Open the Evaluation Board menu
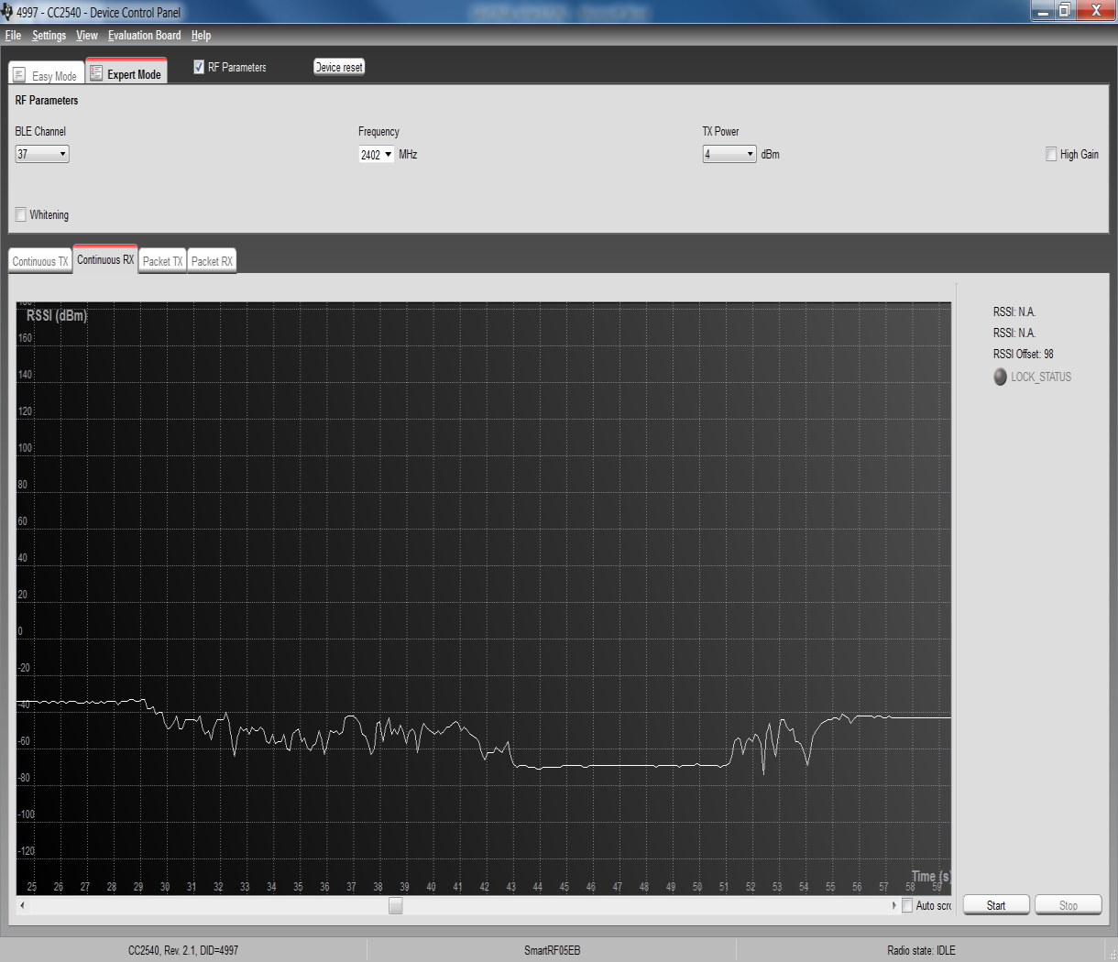This screenshot has width=1118, height=962. [x=145, y=36]
